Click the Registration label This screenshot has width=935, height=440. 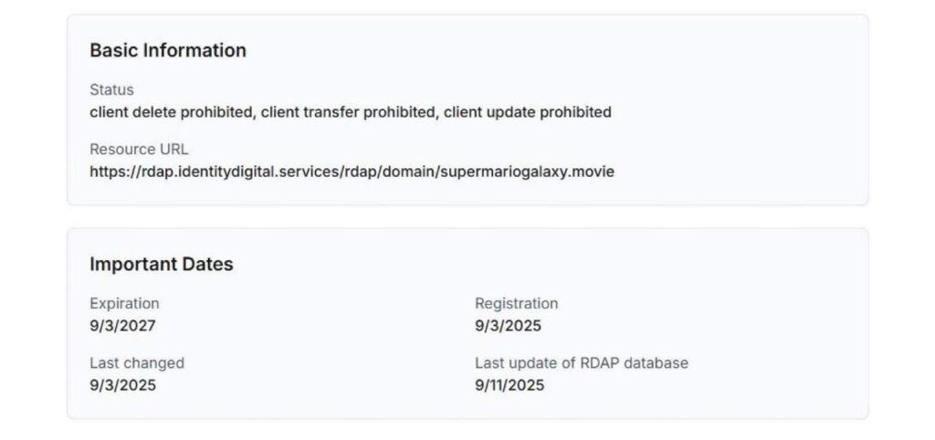(516, 303)
